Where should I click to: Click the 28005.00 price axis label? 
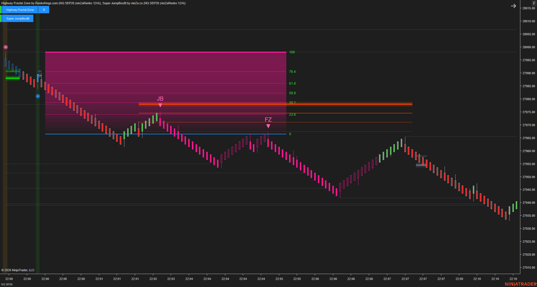click(x=529, y=34)
